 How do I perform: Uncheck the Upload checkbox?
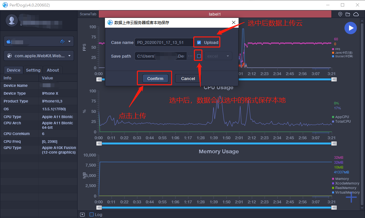199,43
